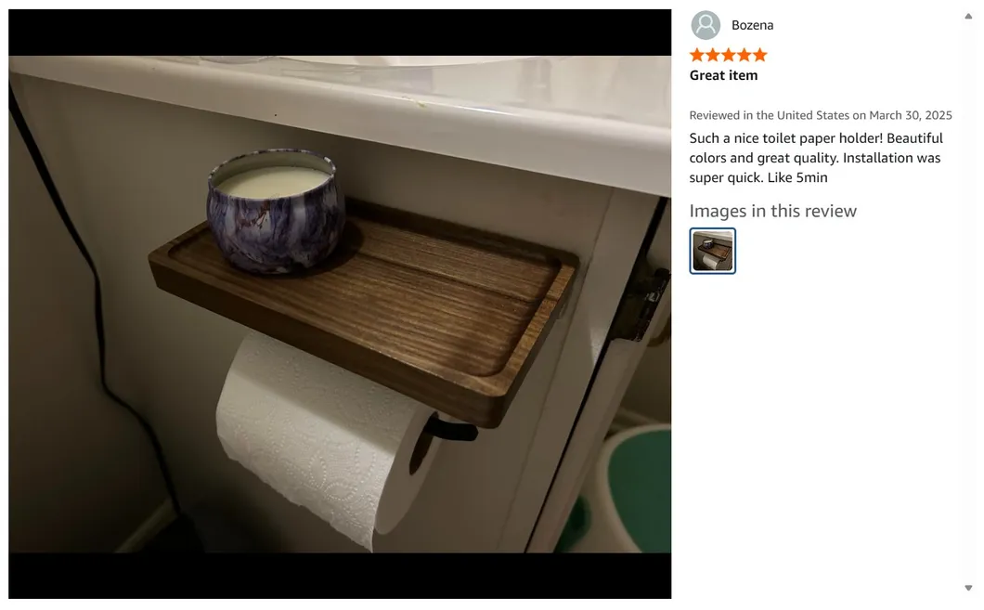Click the review body text paragraph

click(x=816, y=158)
